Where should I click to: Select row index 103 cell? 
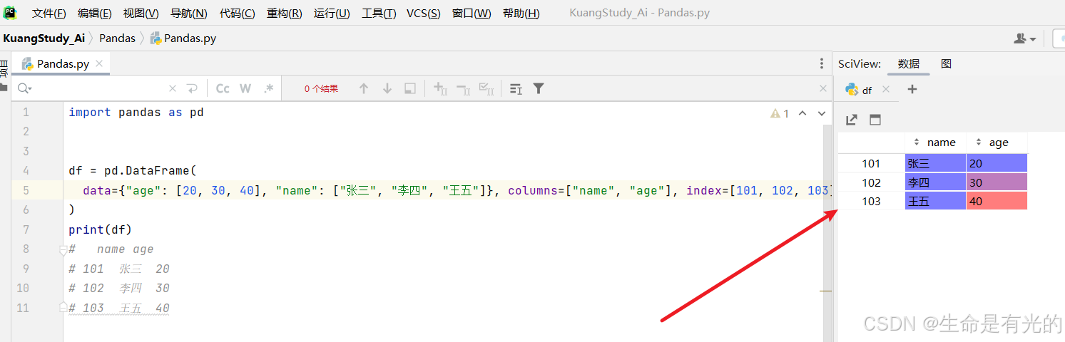(x=871, y=201)
